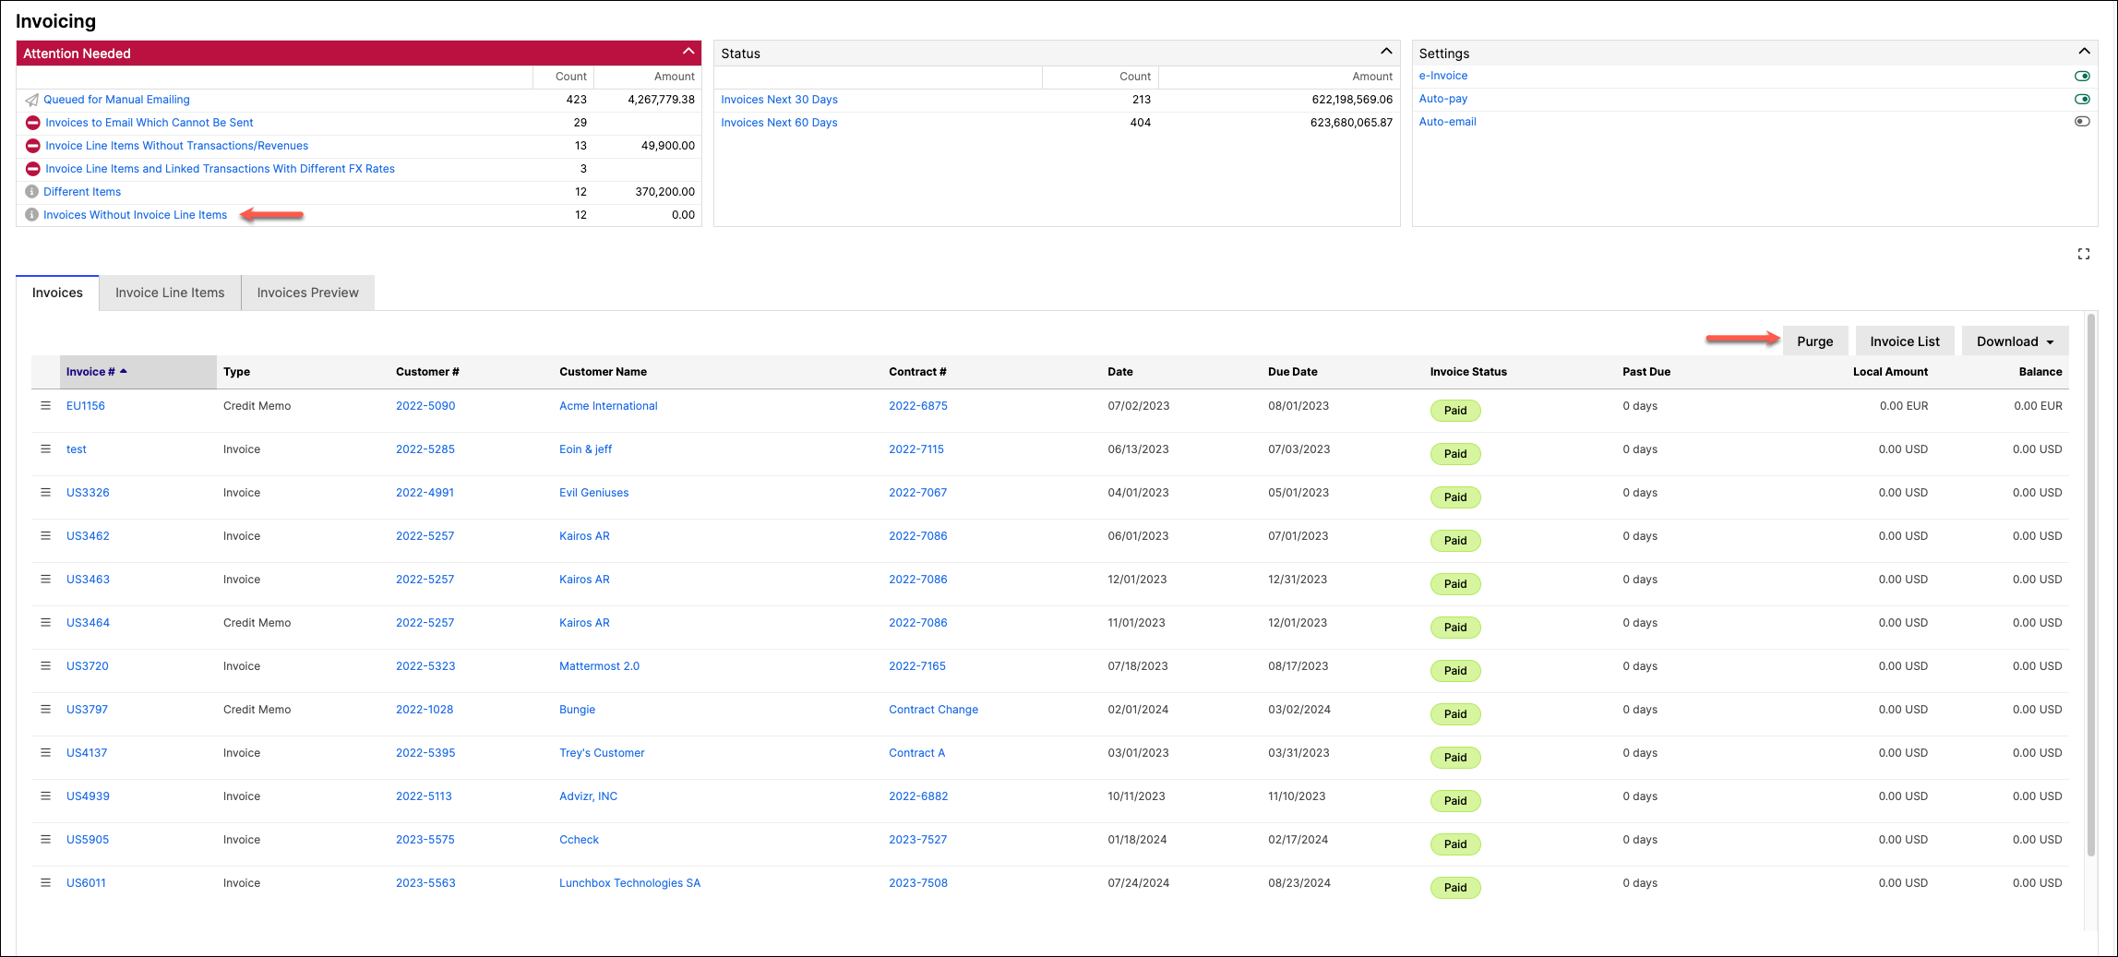
Task: Open contract 2022-6875 link
Action: pyautogui.click(x=918, y=406)
